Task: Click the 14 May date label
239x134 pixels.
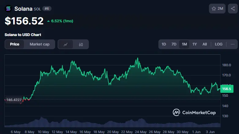Action: [71, 132]
